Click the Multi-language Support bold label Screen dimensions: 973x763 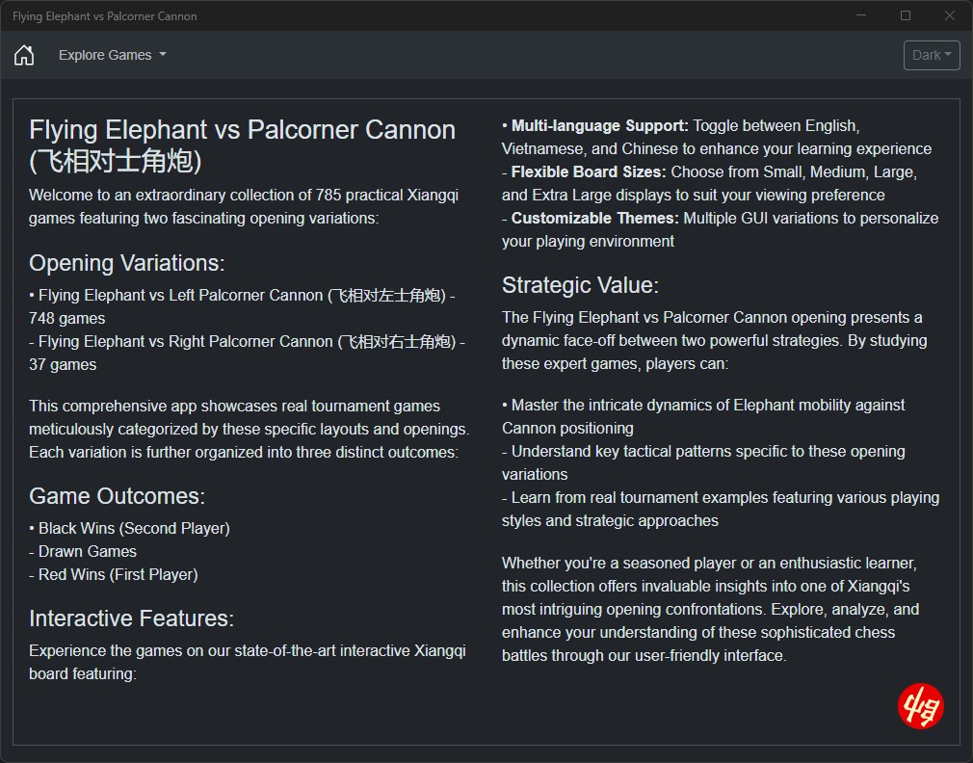[599, 125]
